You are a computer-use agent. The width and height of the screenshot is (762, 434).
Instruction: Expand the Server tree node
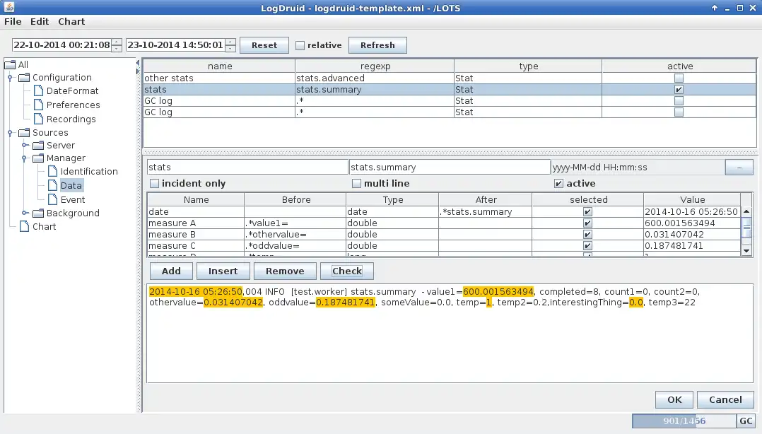(24, 146)
